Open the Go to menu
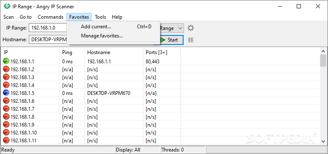The image size is (328, 154). [x=25, y=17]
